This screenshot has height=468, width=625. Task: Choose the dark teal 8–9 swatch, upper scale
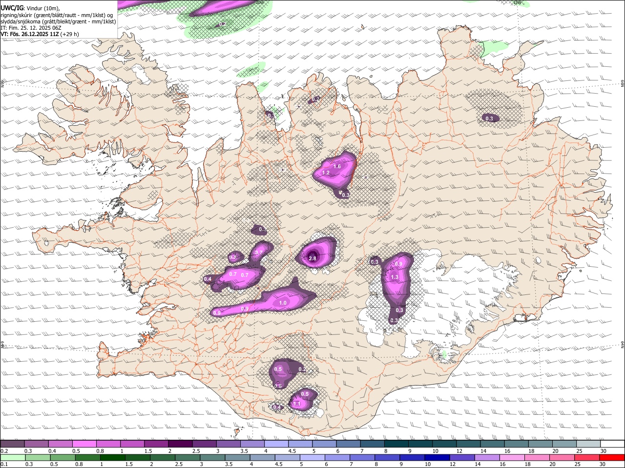point(396,444)
